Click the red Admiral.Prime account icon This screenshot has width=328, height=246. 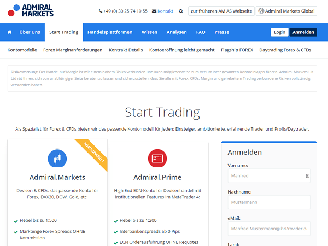(x=157, y=159)
